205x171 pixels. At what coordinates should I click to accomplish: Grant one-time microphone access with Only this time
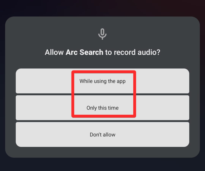[102, 108]
